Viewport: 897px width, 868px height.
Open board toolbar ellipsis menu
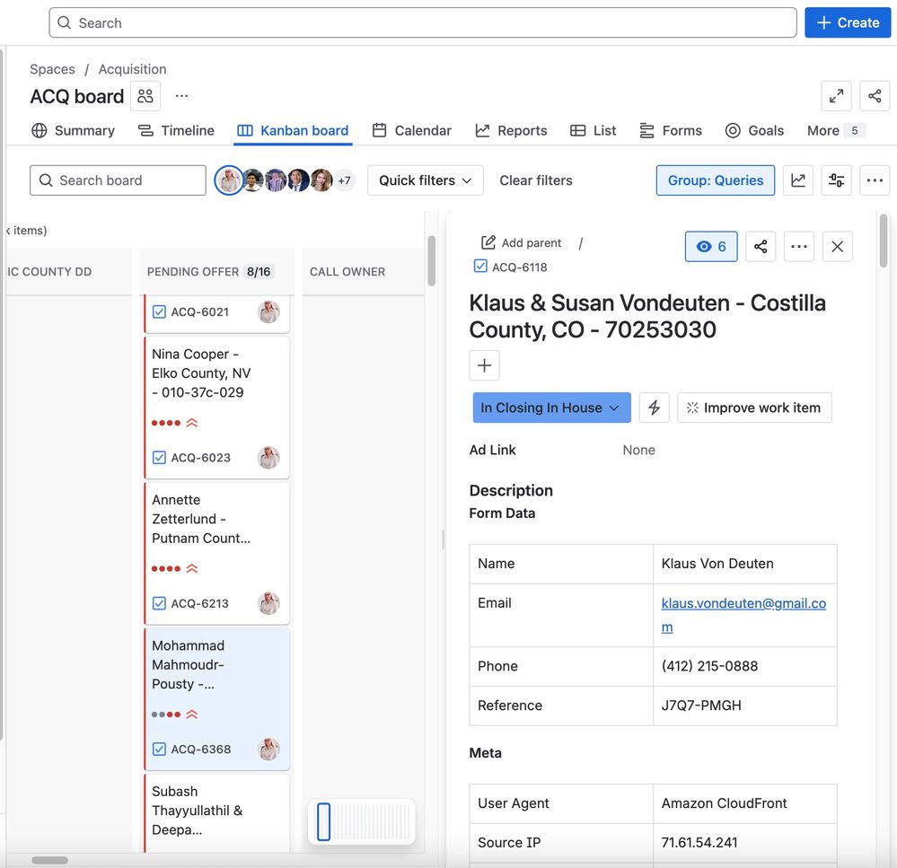coord(875,180)
